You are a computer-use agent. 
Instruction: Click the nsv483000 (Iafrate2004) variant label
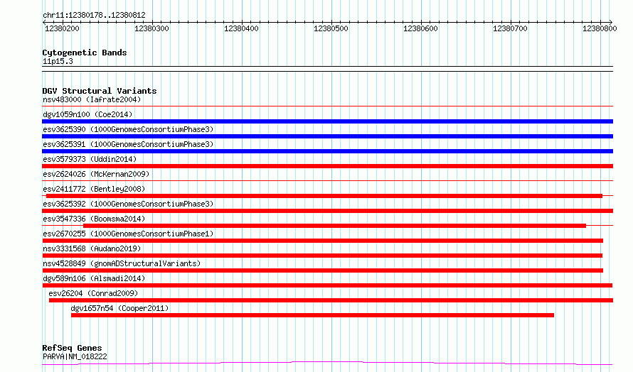click(x=92, y=99)
